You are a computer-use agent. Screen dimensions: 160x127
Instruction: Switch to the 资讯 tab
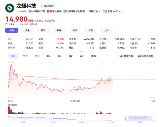[75, 30]
